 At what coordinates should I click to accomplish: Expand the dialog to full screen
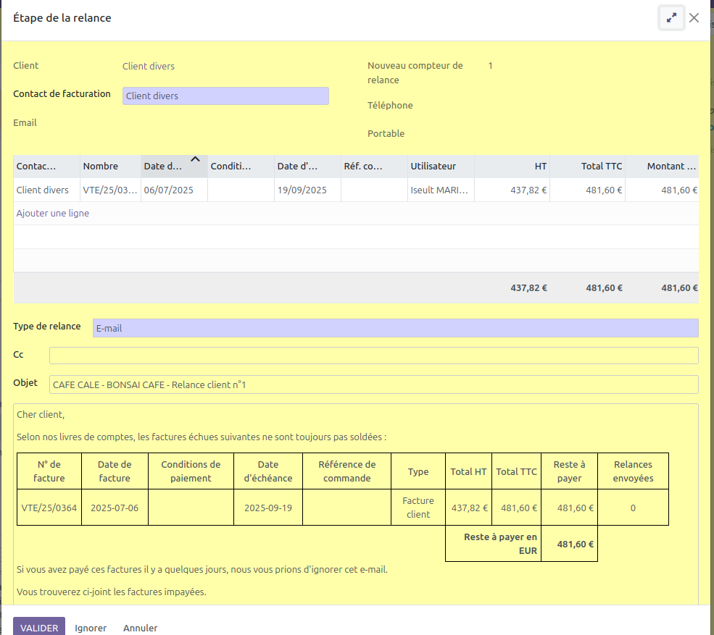click(671, 18)
